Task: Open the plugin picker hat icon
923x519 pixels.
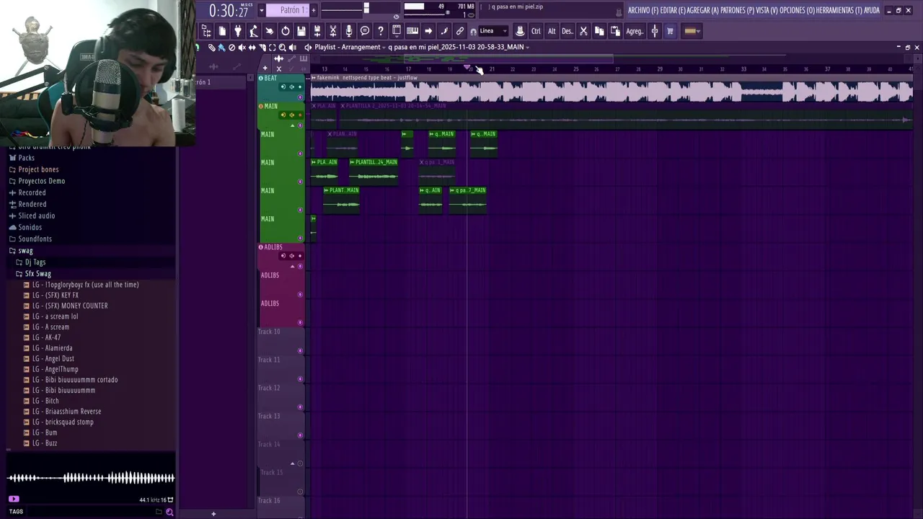Action: pos(520,31)
